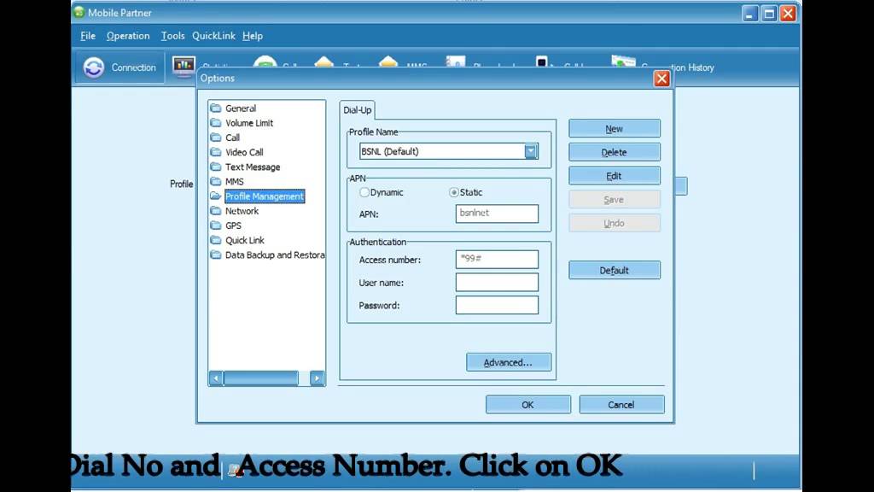This screenshot has width=874, height=492.
Task: Click the APN input field
Action: pyautogui.click(x=497, y=214)
